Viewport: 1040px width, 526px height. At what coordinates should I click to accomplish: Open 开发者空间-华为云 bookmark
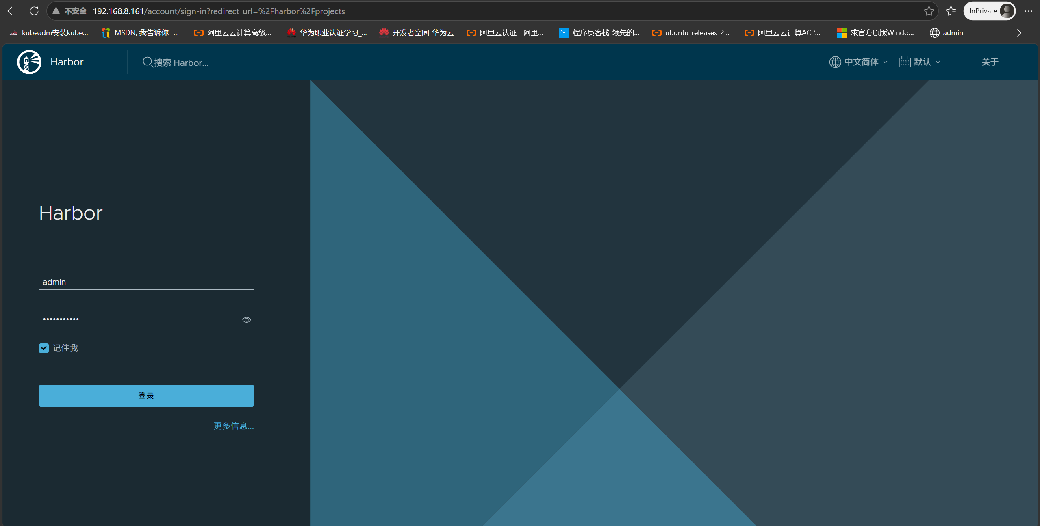click(x=417, y=33)
